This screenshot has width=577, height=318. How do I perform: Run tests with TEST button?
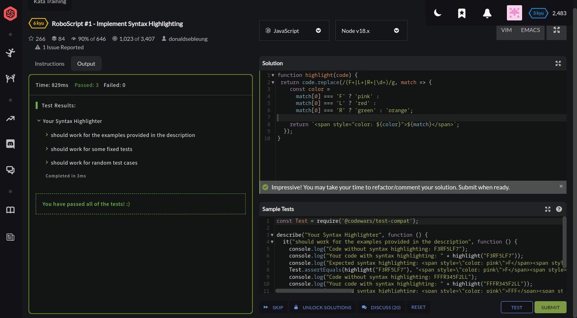pyautogui.click(x=516, y=307)
